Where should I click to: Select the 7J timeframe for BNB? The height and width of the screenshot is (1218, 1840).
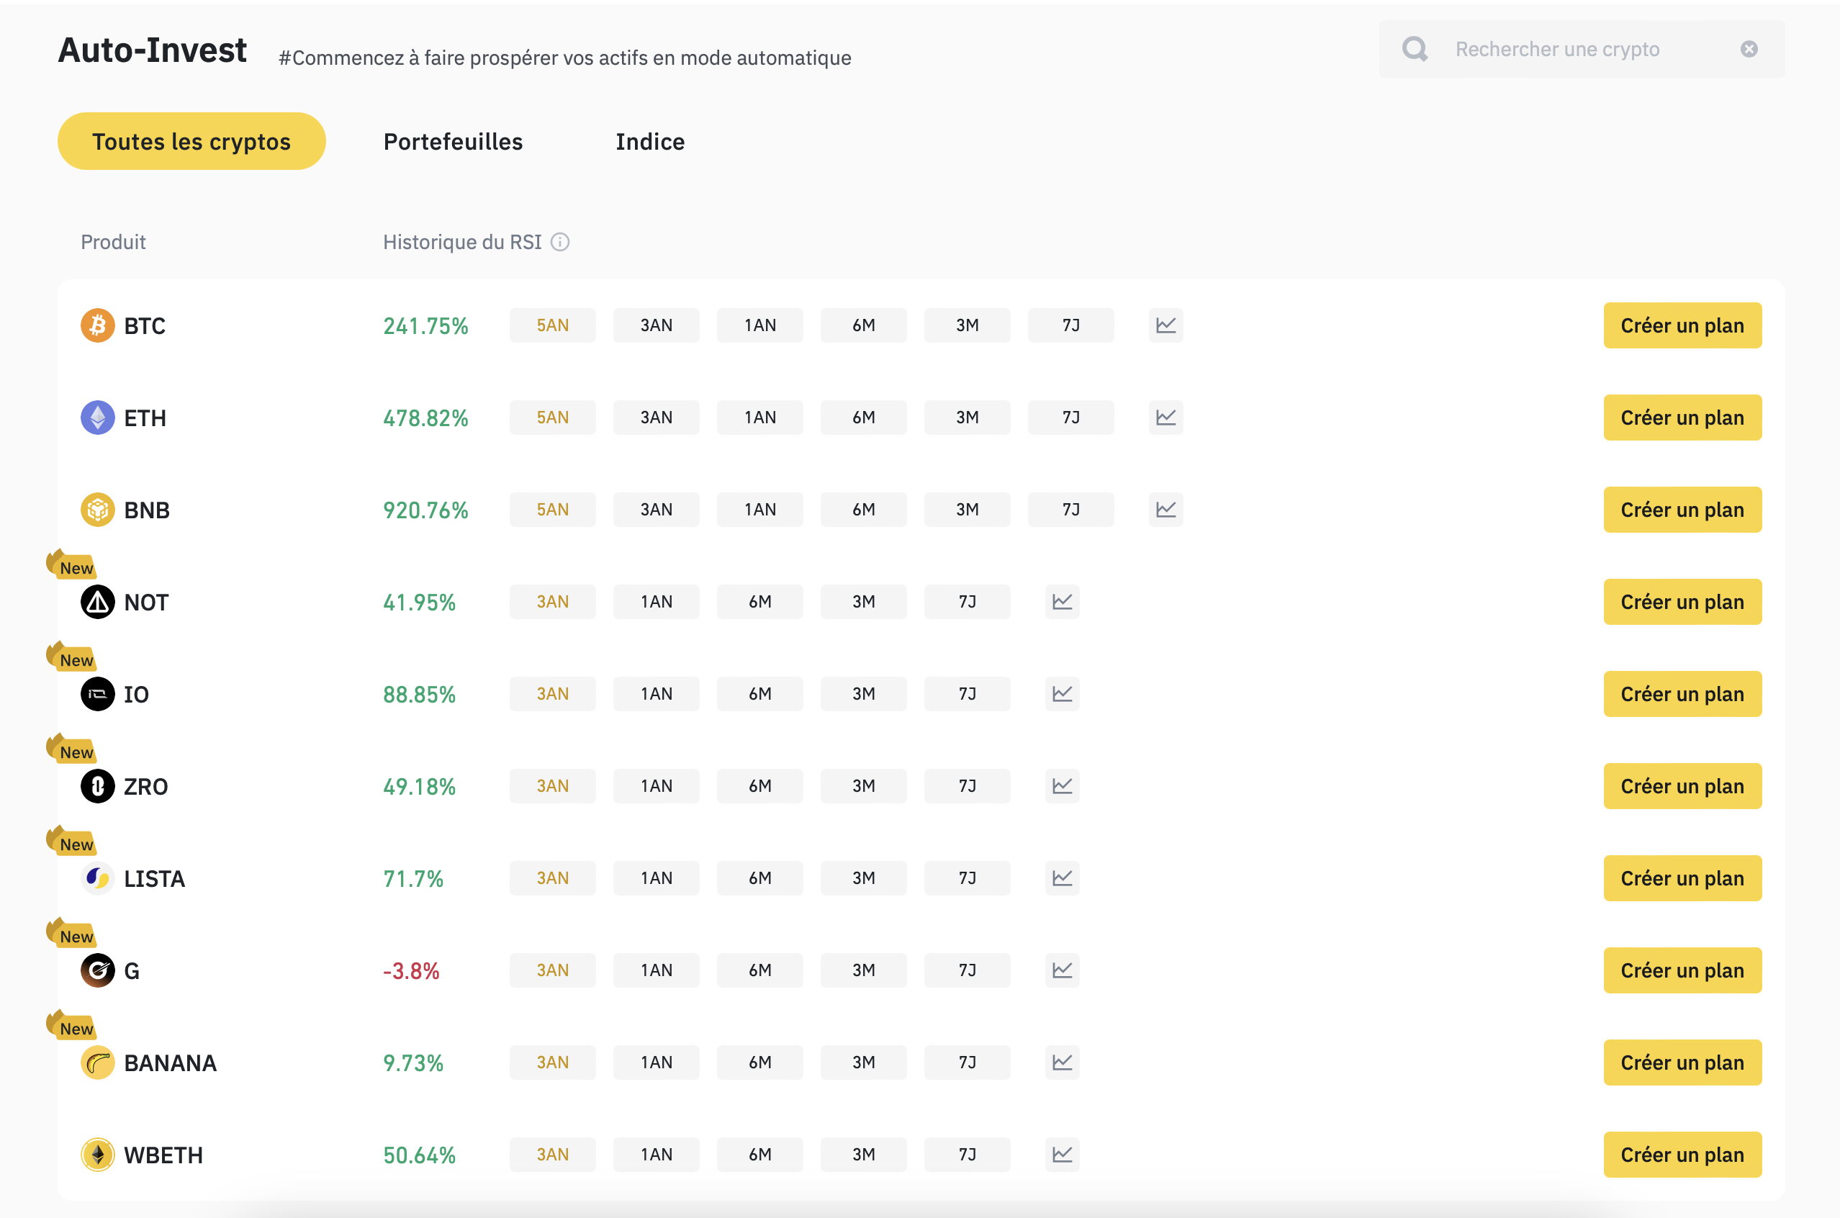point(1071,510)
